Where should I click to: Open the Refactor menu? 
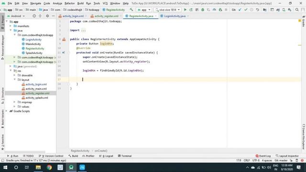(x=69, y=3)
